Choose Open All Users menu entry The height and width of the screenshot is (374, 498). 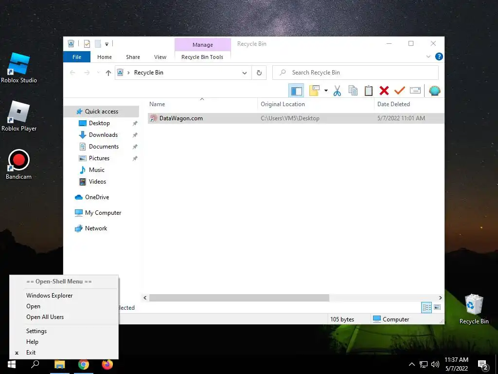click(x=64, y=317)
